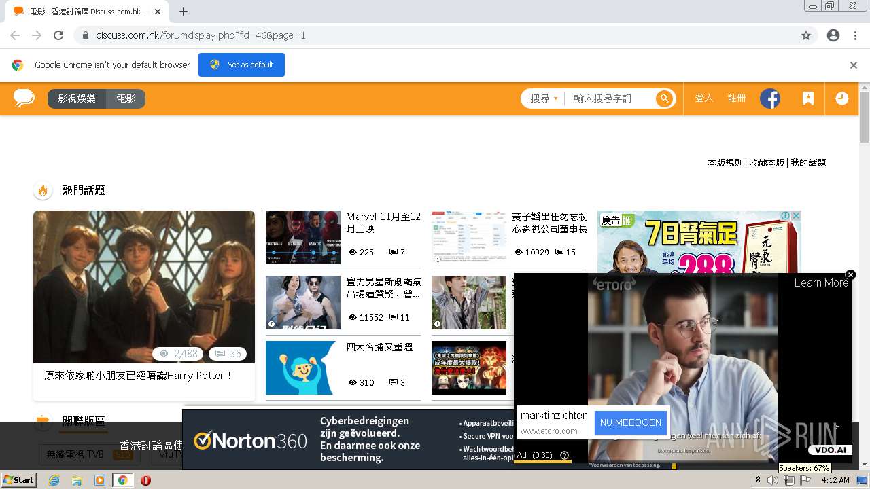Open the 實力男星 thread thumbnail
The image size is (870, 489).
pyautogui.click(x=303, y=302)
